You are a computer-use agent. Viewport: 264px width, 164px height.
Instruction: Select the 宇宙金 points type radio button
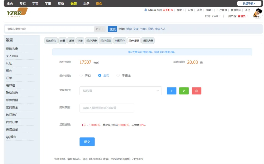click(x=117, y=75)
